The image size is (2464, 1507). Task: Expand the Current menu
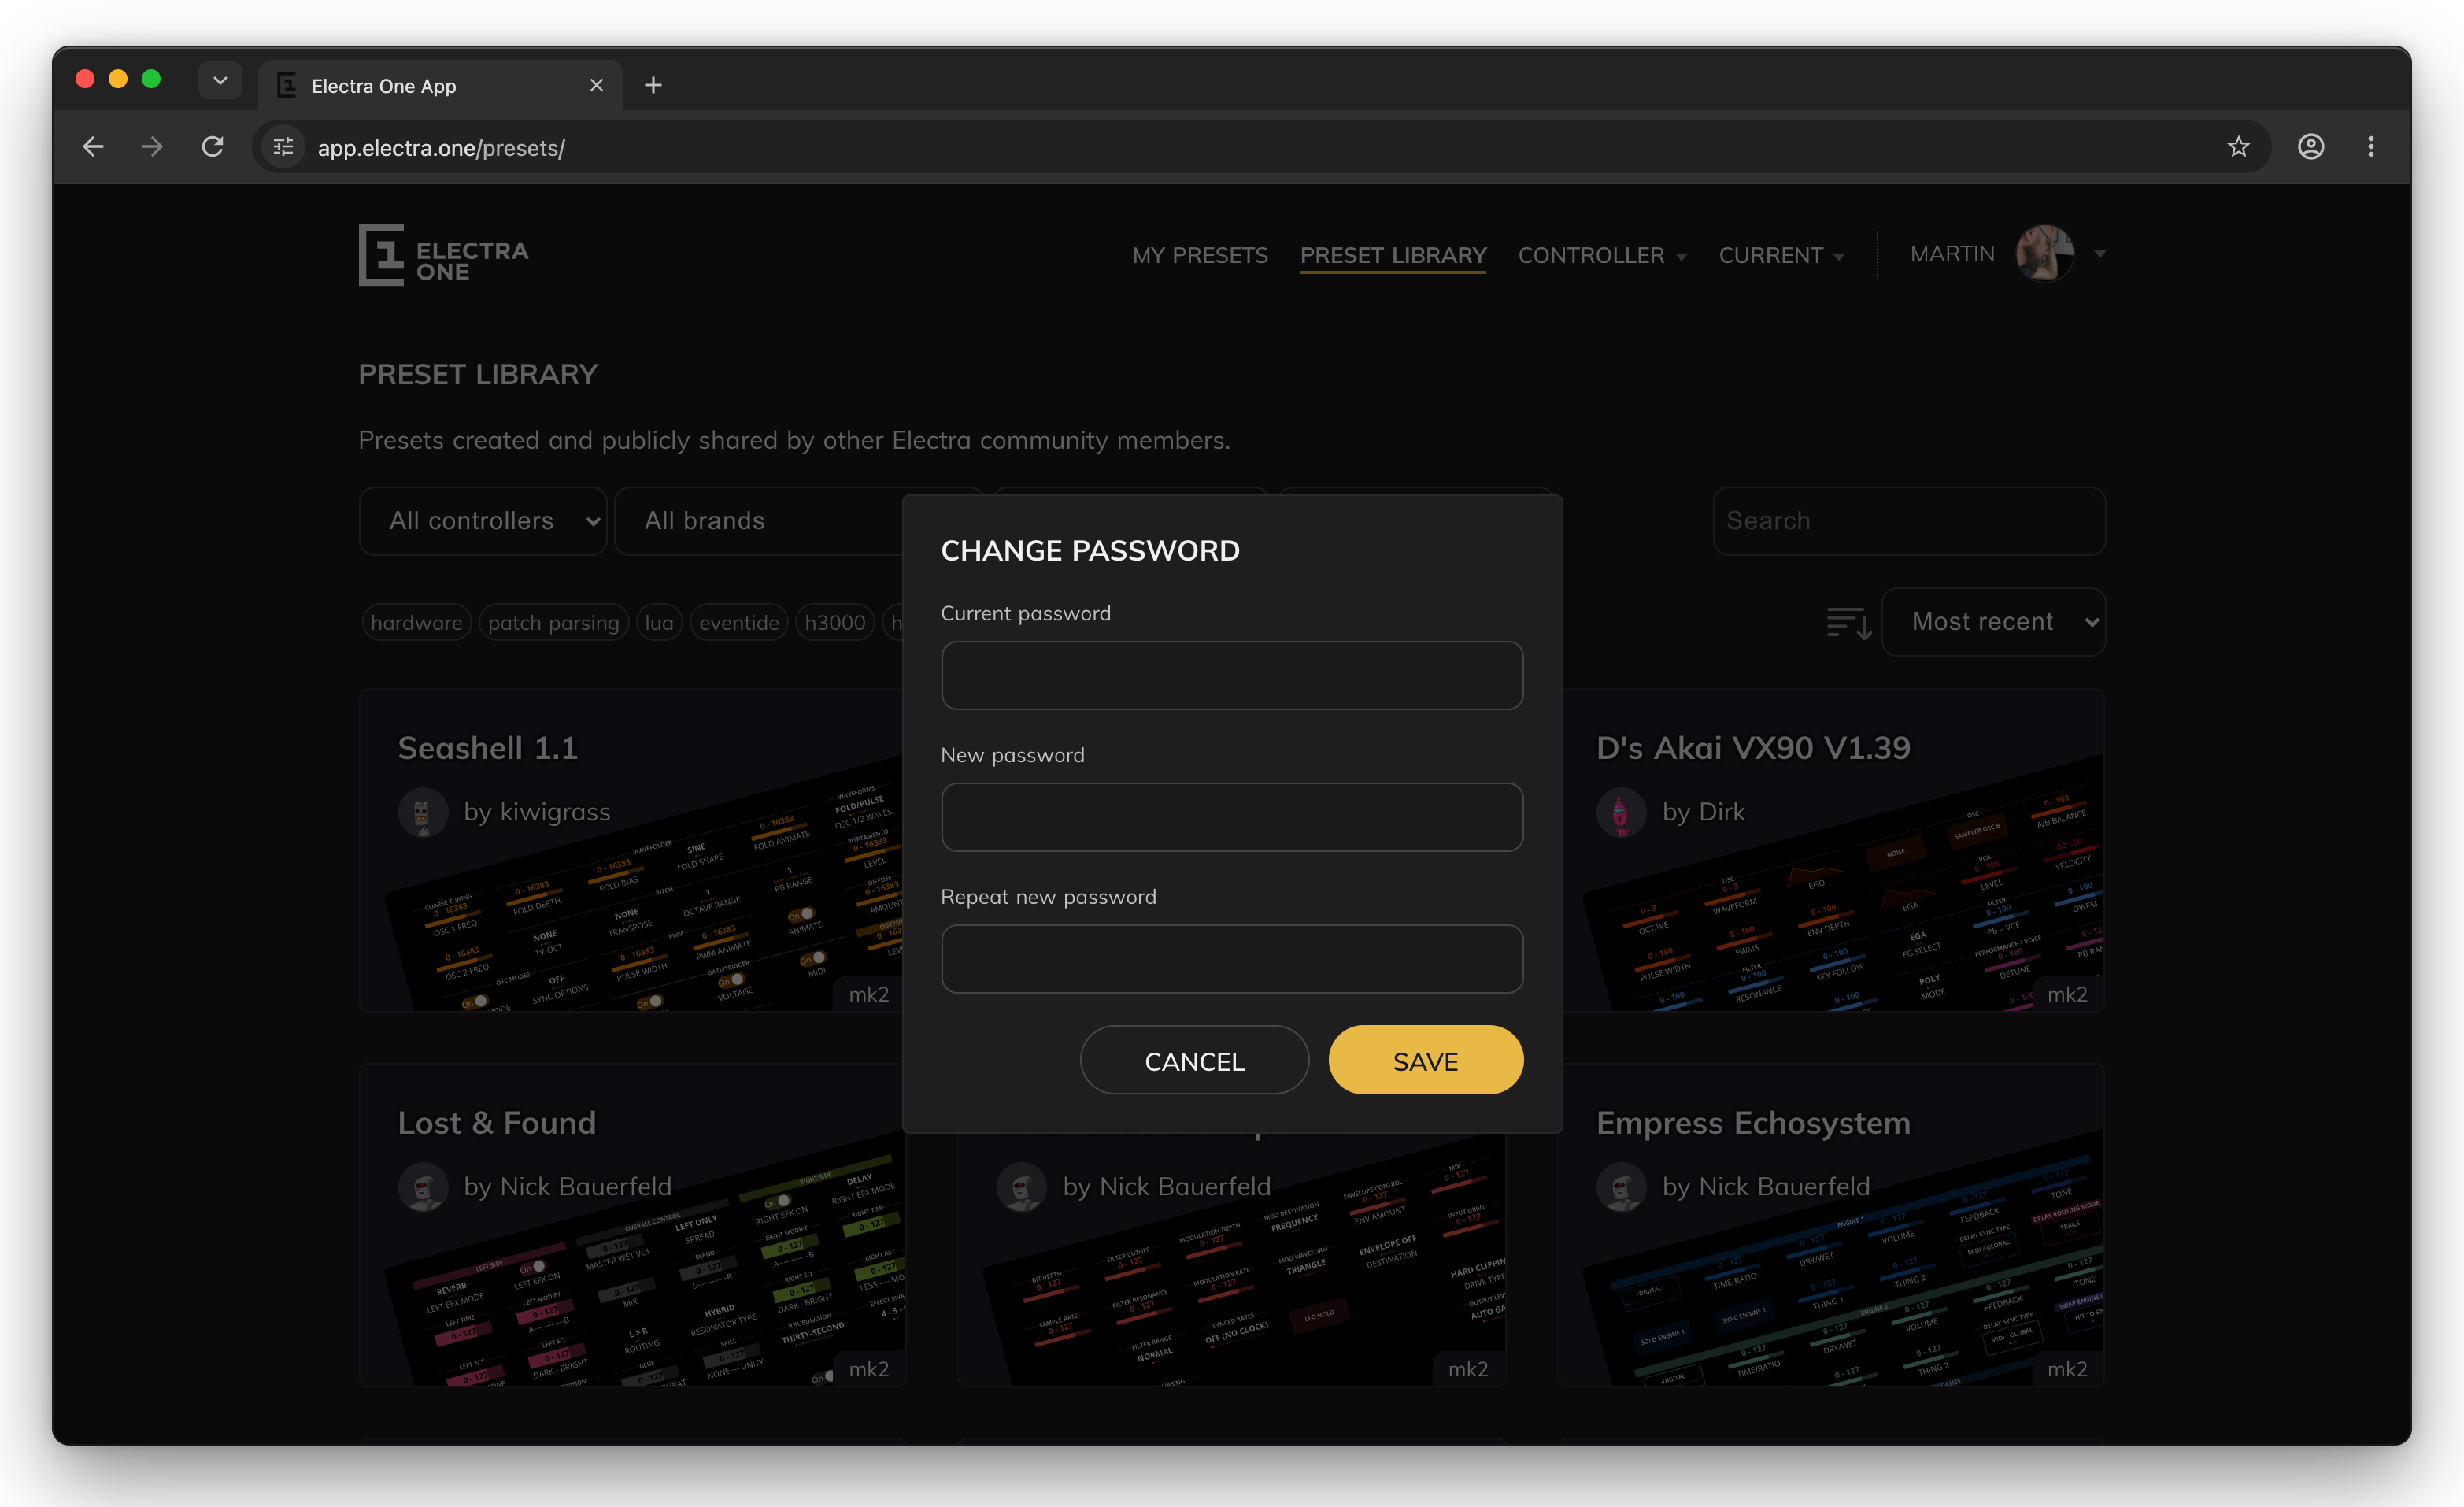(1781, 255)
